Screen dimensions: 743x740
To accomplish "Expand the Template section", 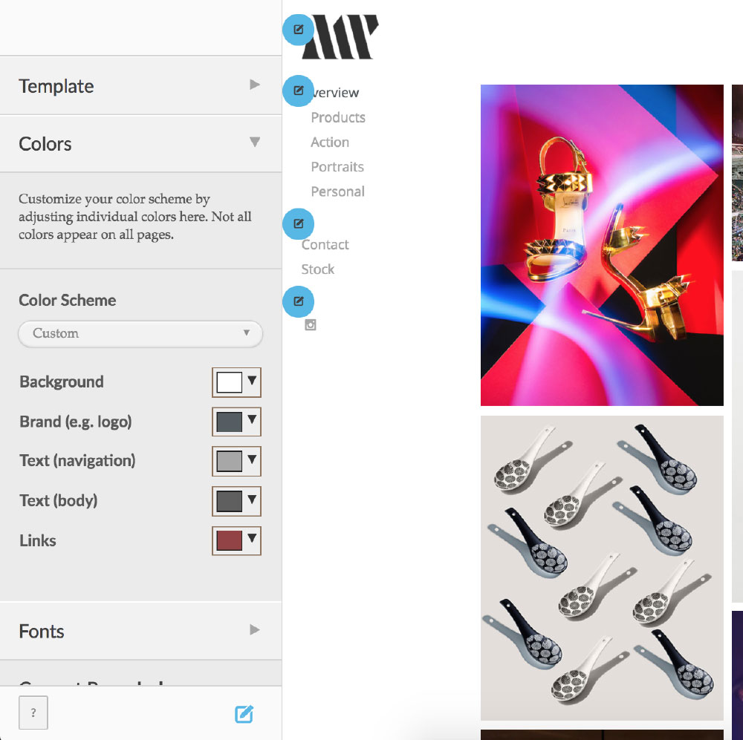I will 140,85.
